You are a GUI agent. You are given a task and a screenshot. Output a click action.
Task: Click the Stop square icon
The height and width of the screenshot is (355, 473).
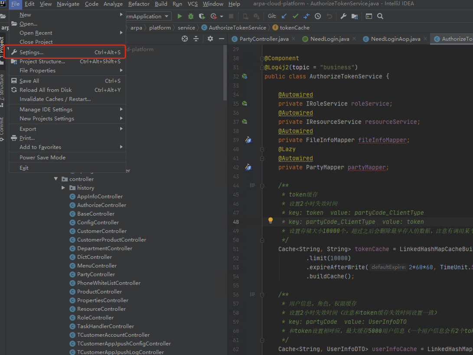tap(231, 16)
